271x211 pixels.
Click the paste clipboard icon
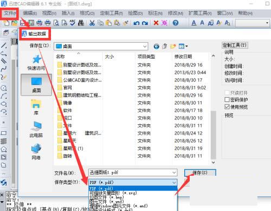point(108,23)
